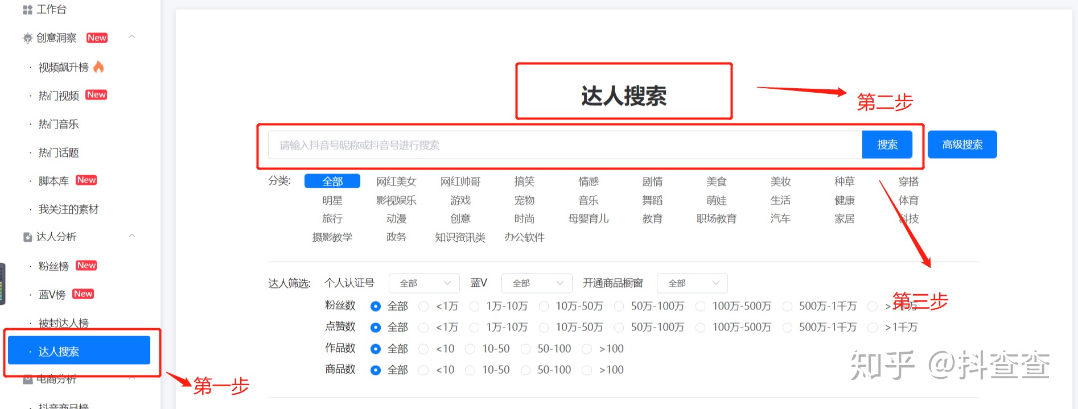Open 达人搜索 in the sidebar
Screen dimensions: 1078x409
click(x=79, y=350)
